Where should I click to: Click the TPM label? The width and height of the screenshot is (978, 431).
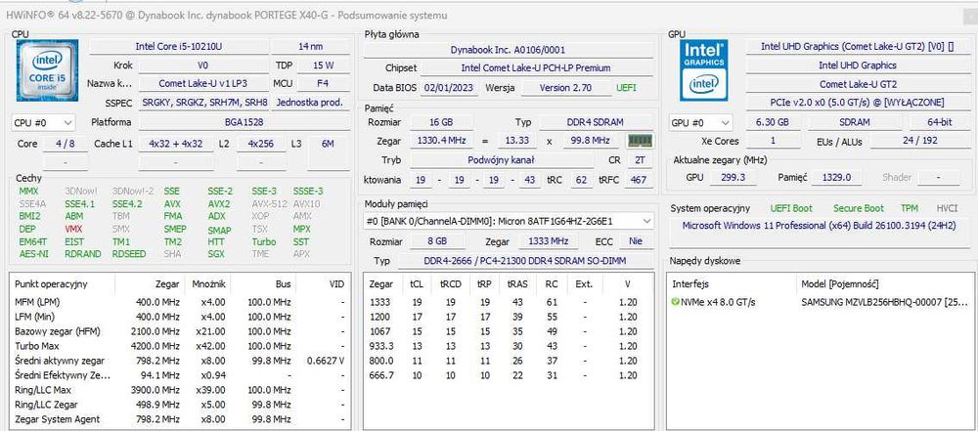click(909, 208)
